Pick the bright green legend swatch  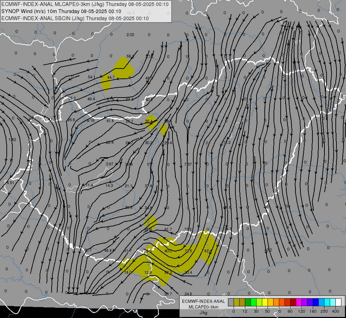point(253,302)
